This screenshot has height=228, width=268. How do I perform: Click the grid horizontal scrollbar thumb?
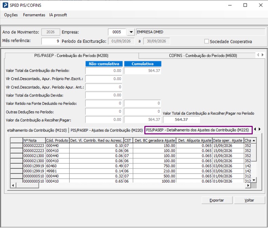coord(28,185)
